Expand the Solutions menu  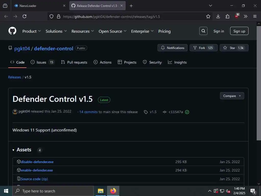point(56,31)
